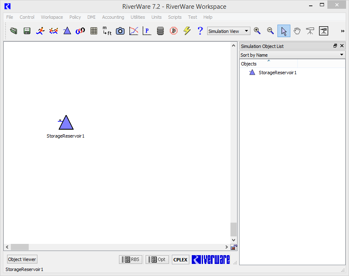Viewport: 349px width, 276px height.
Task: Open the SCT grid icon
Action: [94, 31]
